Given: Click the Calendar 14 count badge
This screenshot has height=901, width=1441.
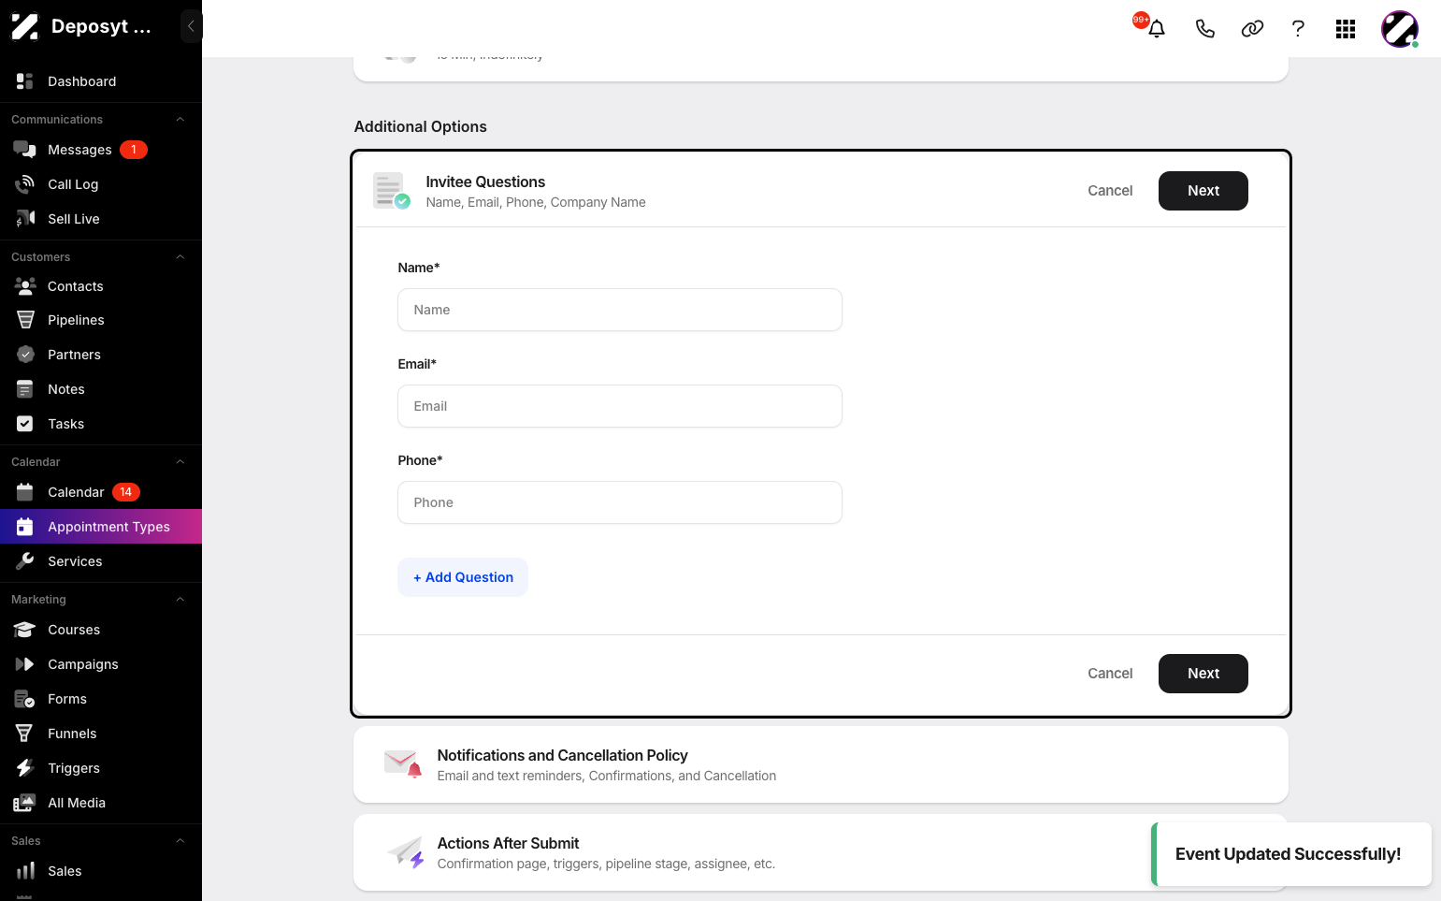Looking at the screenshot, I should pyautogui.click(x=126, y=492).
